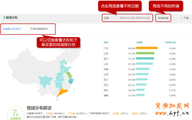Click the 下单转化率 column header
This screenshot has width=192, height=120.
(x=170, y=43)
